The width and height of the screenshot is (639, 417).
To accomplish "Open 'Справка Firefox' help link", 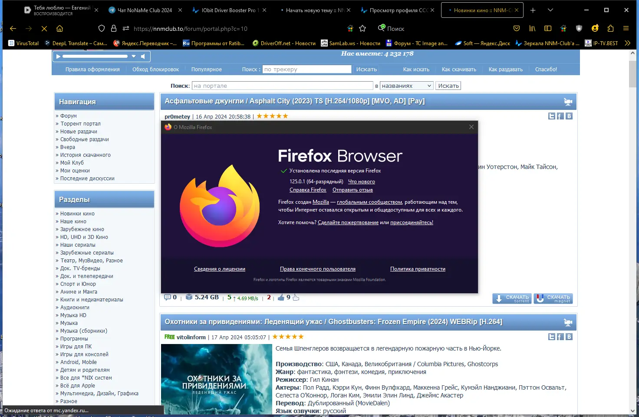I will point(308,190).
